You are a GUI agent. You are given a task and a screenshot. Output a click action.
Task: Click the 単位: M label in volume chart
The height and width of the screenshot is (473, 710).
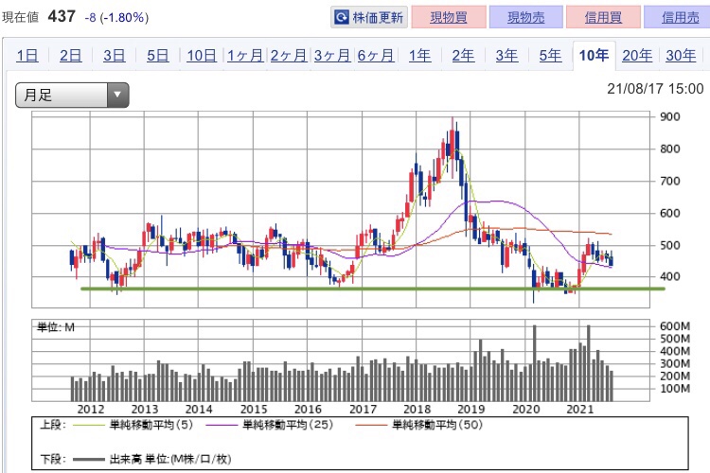(x=56, y=327)
